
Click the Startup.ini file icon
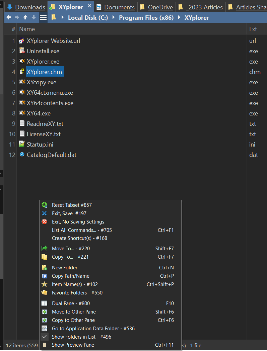pyautogui.click(x=22, y=144)
